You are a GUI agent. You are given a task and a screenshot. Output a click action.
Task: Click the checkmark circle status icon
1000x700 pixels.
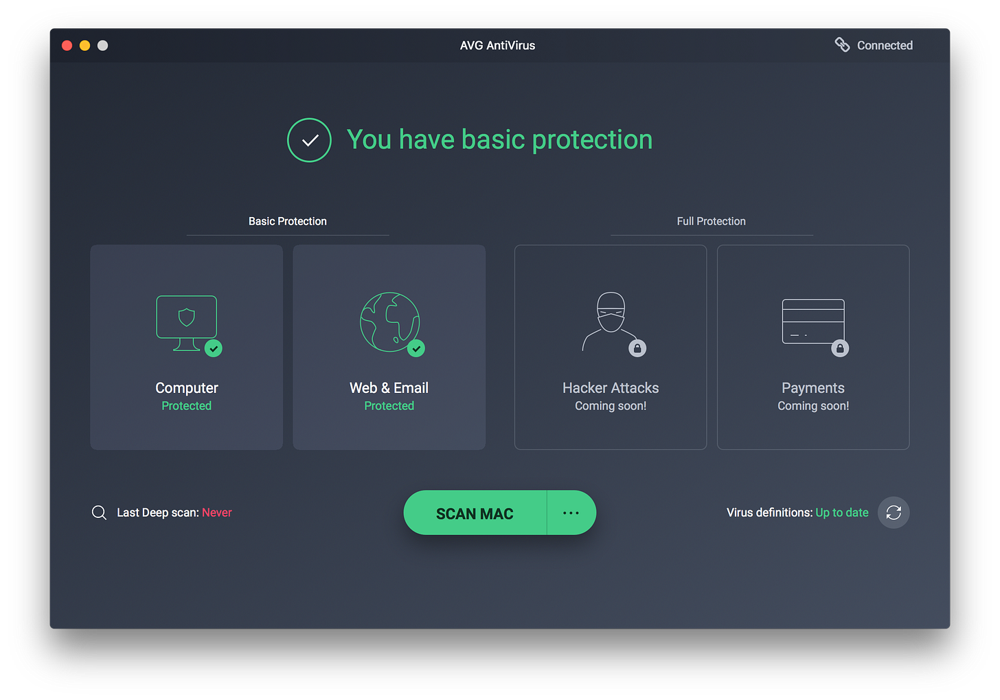click(309, 140)
